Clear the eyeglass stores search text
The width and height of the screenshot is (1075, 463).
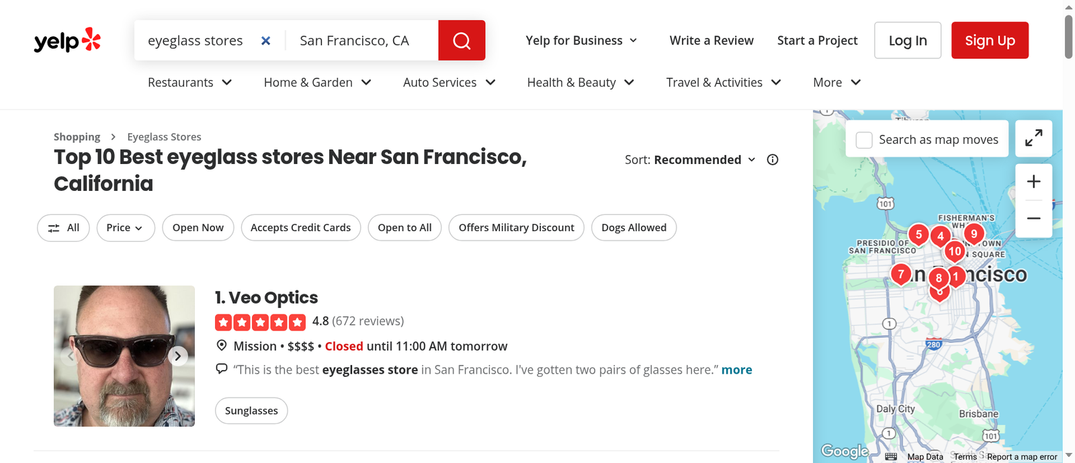tap(266, 41)
